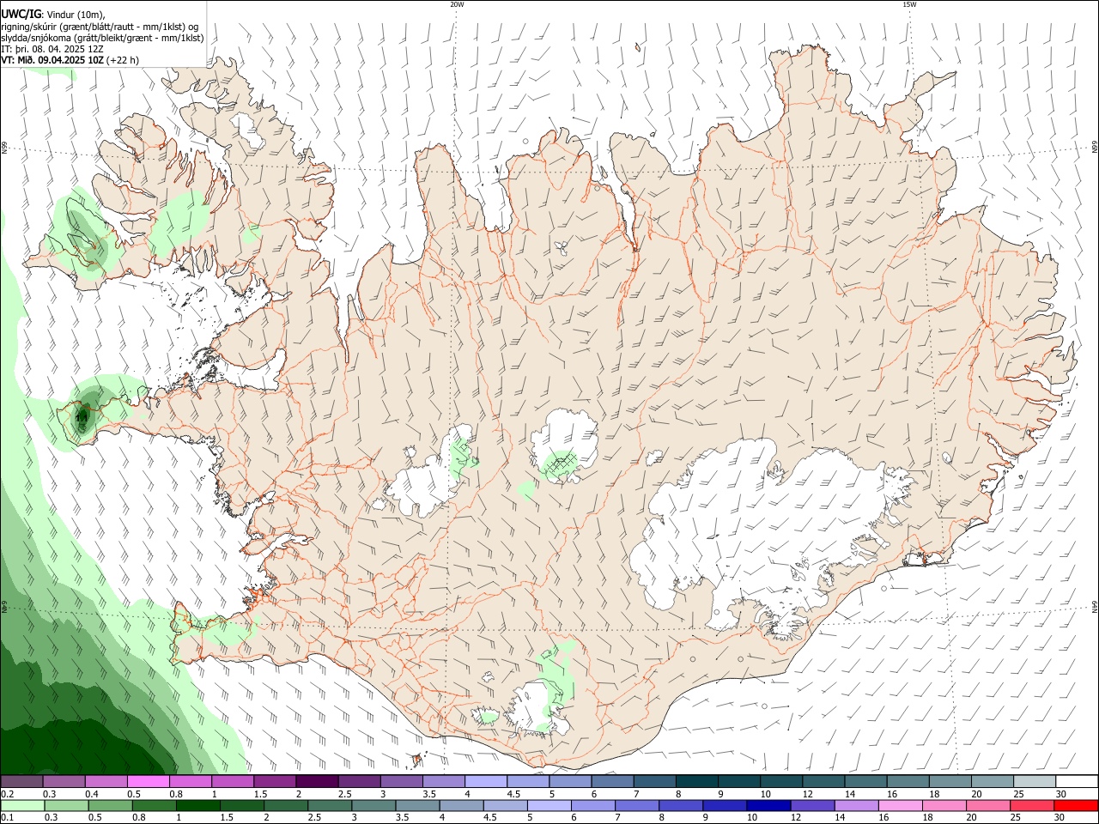Click the 'slydda/snjókoma (grátt/bleikt/grænt' description line

pos(102,38)
